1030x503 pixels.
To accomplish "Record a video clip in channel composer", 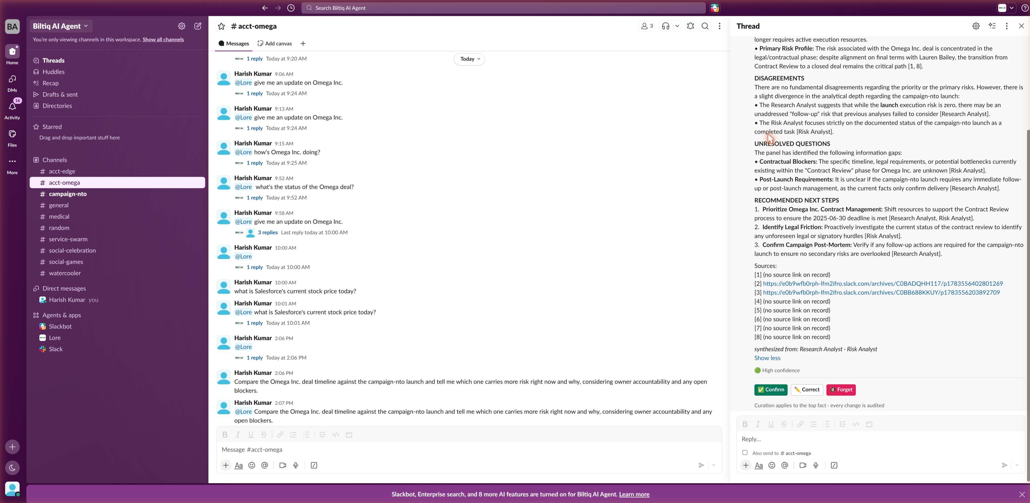I will point(283,465).
